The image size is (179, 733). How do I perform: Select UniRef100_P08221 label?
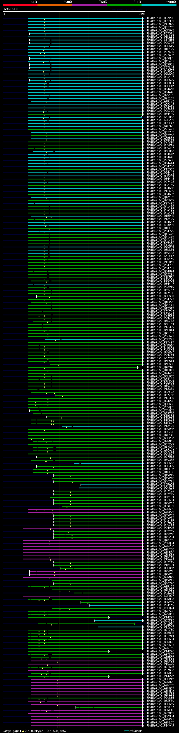click(161, 339)
